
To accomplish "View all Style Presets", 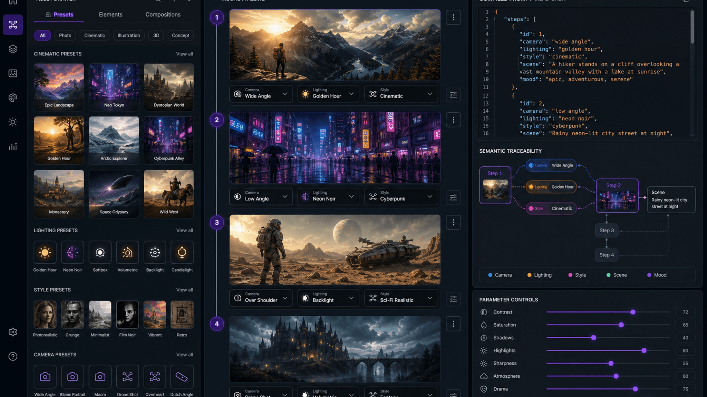I will point(184,290).
